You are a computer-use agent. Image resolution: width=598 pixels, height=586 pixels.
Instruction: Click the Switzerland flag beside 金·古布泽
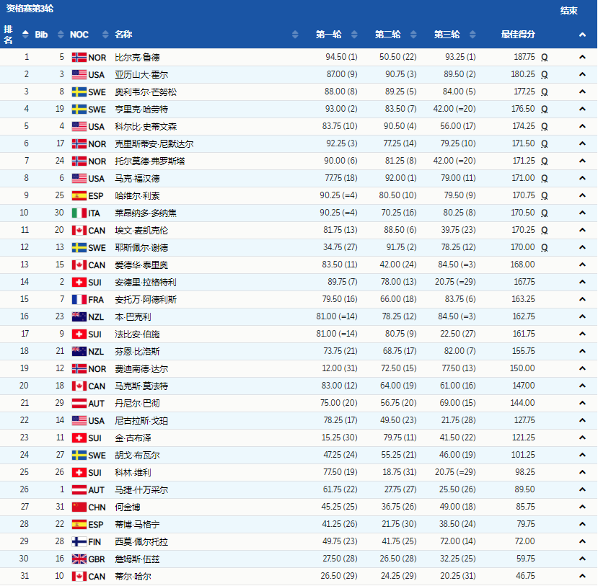click(79, 438)
